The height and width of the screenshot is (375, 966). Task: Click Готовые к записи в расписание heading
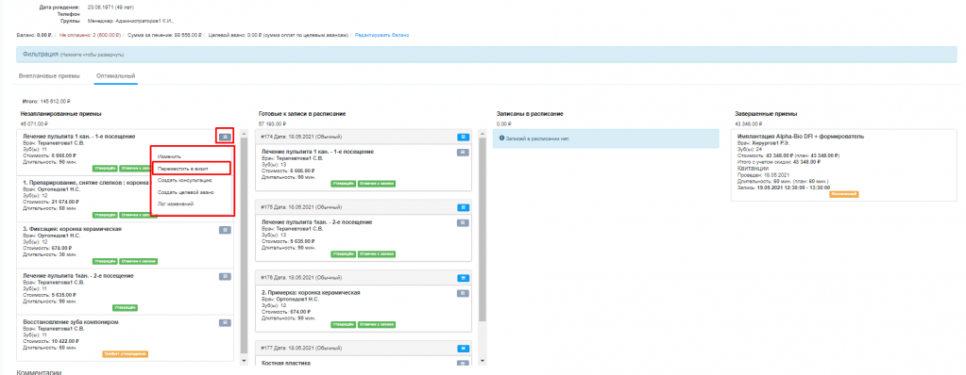pyautogui.click(x=302, y=114)
